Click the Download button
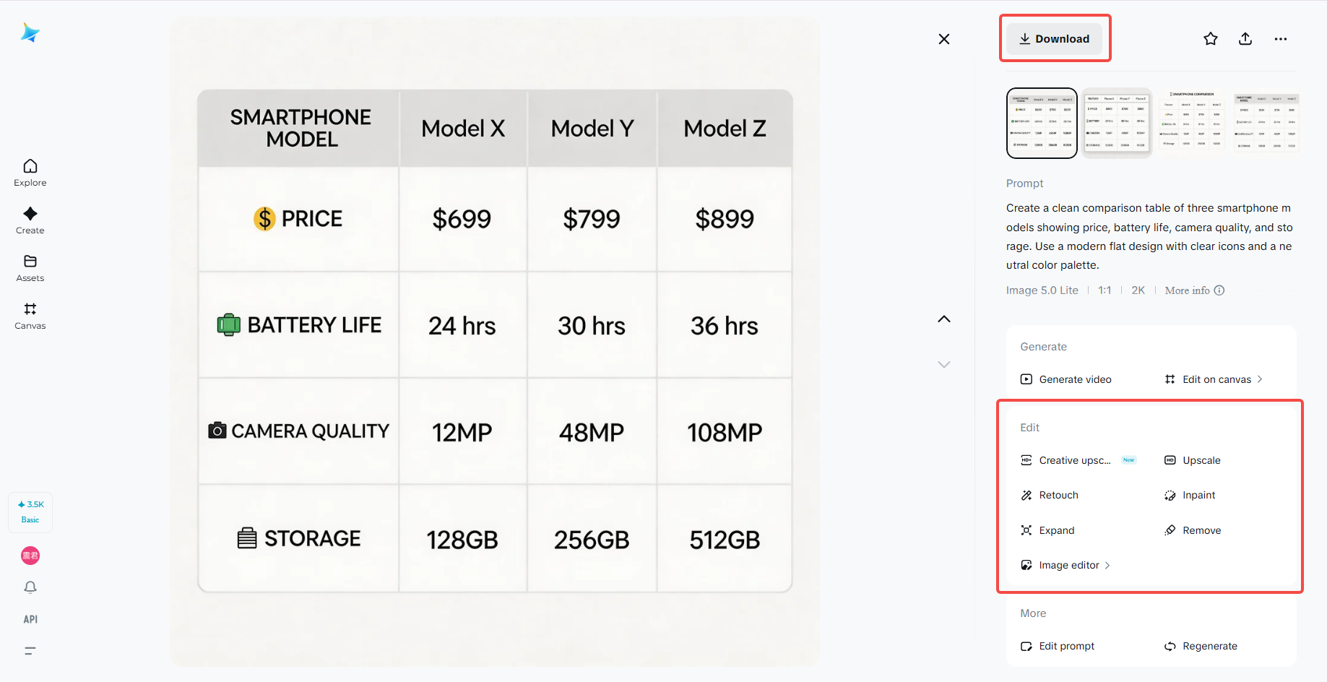 pos(1055,39)
